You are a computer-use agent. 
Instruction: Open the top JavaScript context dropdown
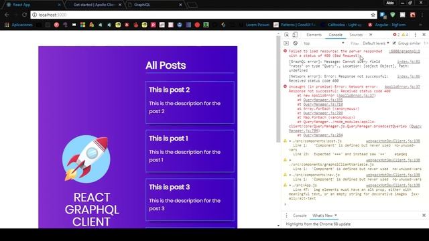pyautogui.click(x=323, y=43)
